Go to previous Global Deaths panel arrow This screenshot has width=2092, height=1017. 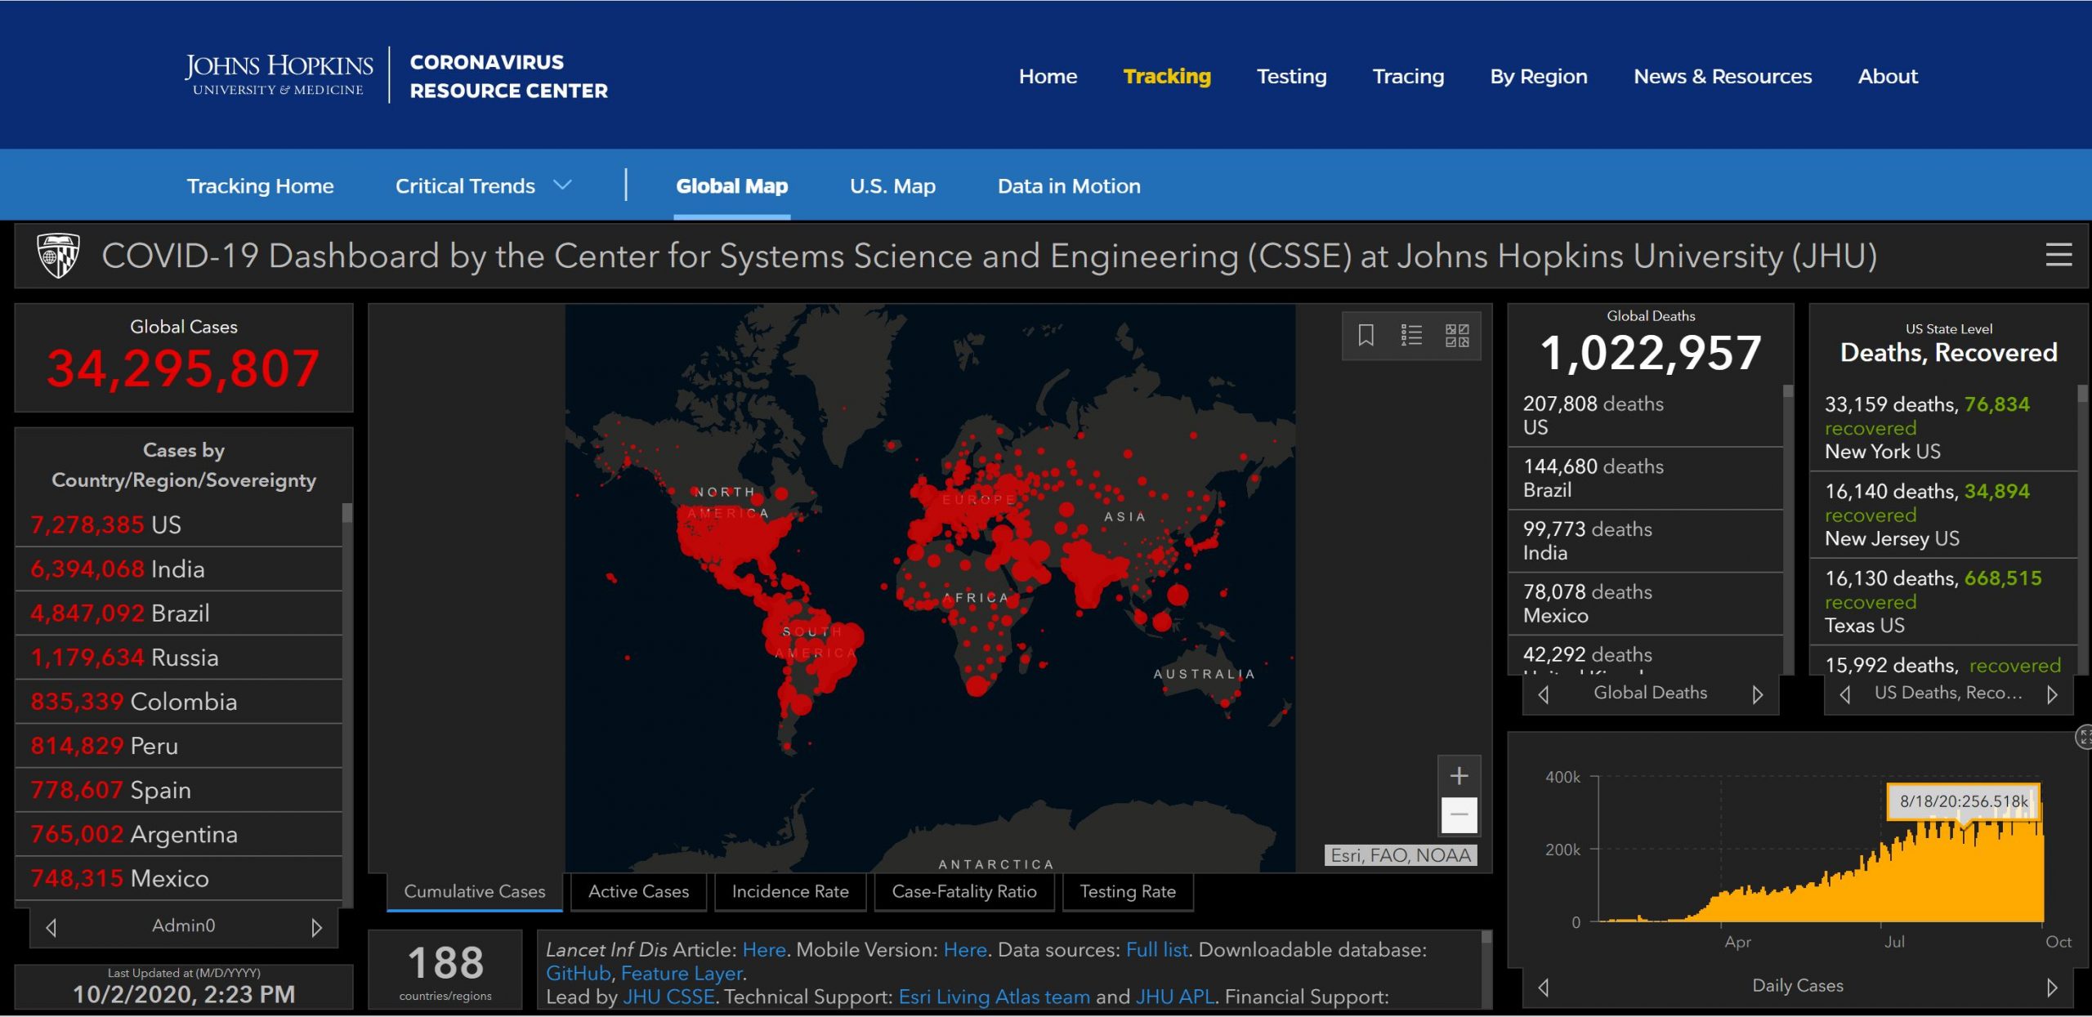[x=1543, y=694]
